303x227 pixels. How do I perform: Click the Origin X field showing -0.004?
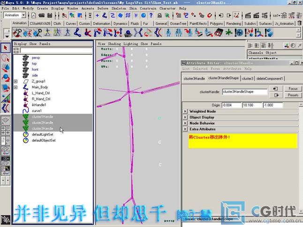point(232,105)
